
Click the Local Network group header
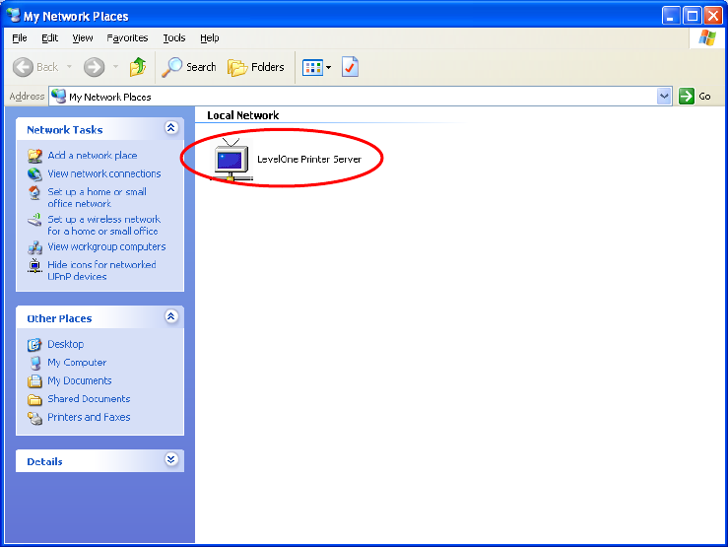pyautogui.click(x=242, y=115)
